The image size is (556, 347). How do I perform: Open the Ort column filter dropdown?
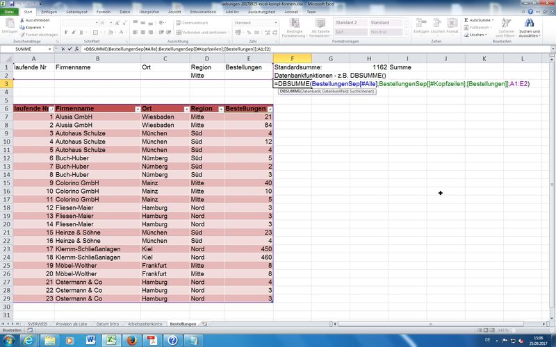point(185,110)
